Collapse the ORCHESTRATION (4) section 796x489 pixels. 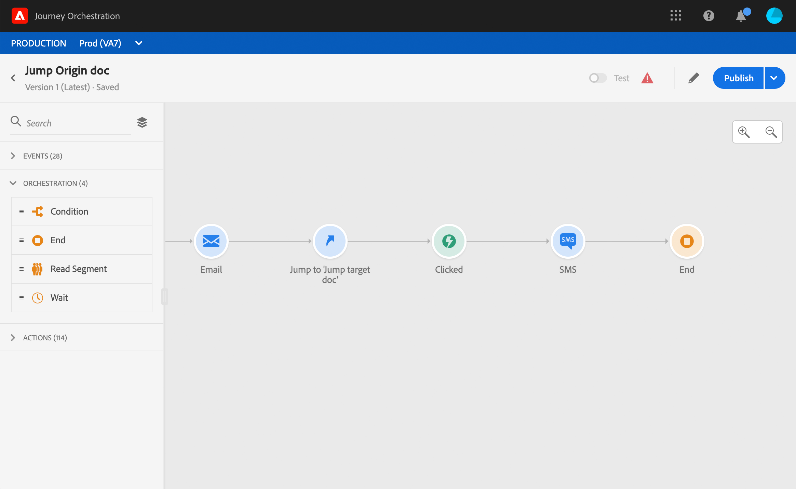click(13, 183)
